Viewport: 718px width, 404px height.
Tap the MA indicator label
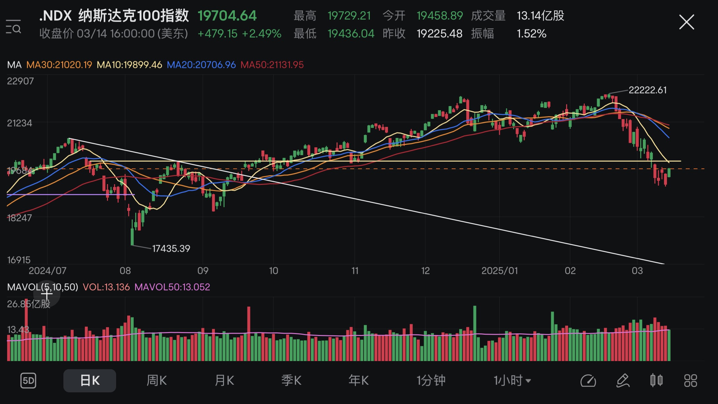tap(15, 65)
